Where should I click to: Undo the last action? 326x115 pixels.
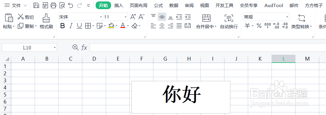tap(71, 6)
